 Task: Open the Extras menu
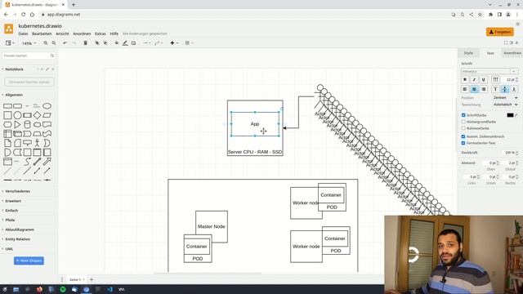pyautogui.click(x=101, y=33)
